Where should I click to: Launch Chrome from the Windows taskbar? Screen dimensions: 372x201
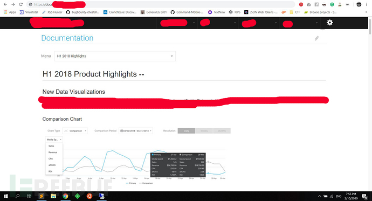click(x=65, y=196)
